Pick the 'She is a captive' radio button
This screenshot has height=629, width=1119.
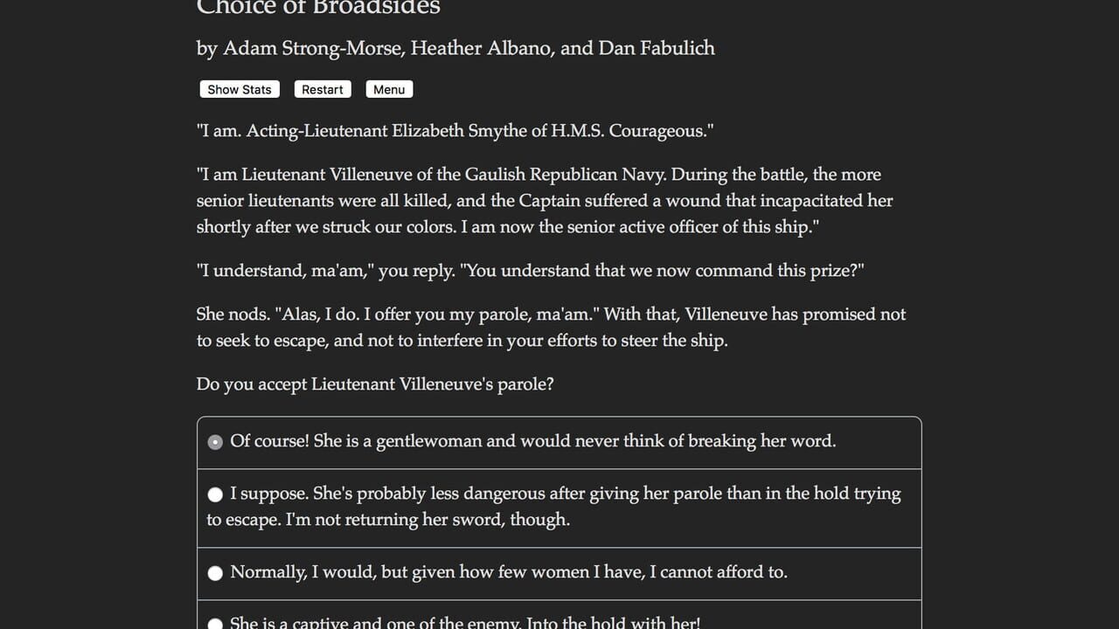click(x=215, y=624)
